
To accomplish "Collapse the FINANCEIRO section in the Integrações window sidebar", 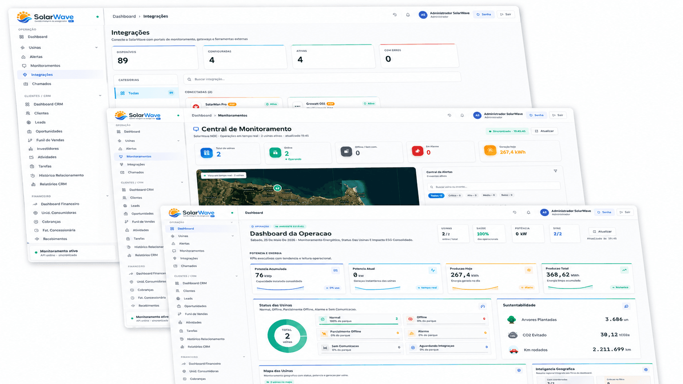I will tap(107, 196).
